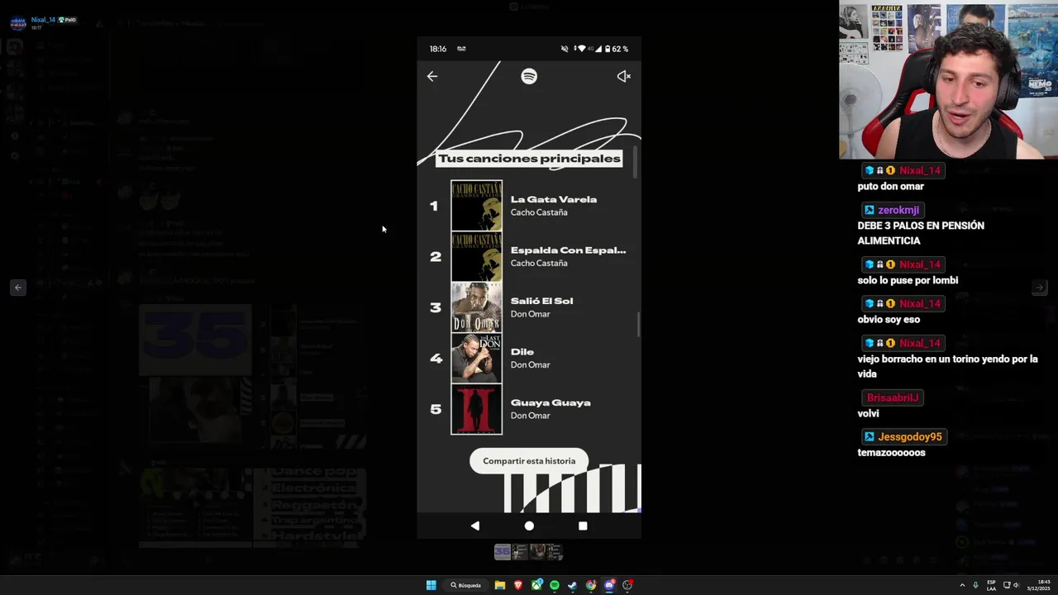Go to the previous image in viewer
This screenshot has width=1058, height=595.
(x=18, y=288)
